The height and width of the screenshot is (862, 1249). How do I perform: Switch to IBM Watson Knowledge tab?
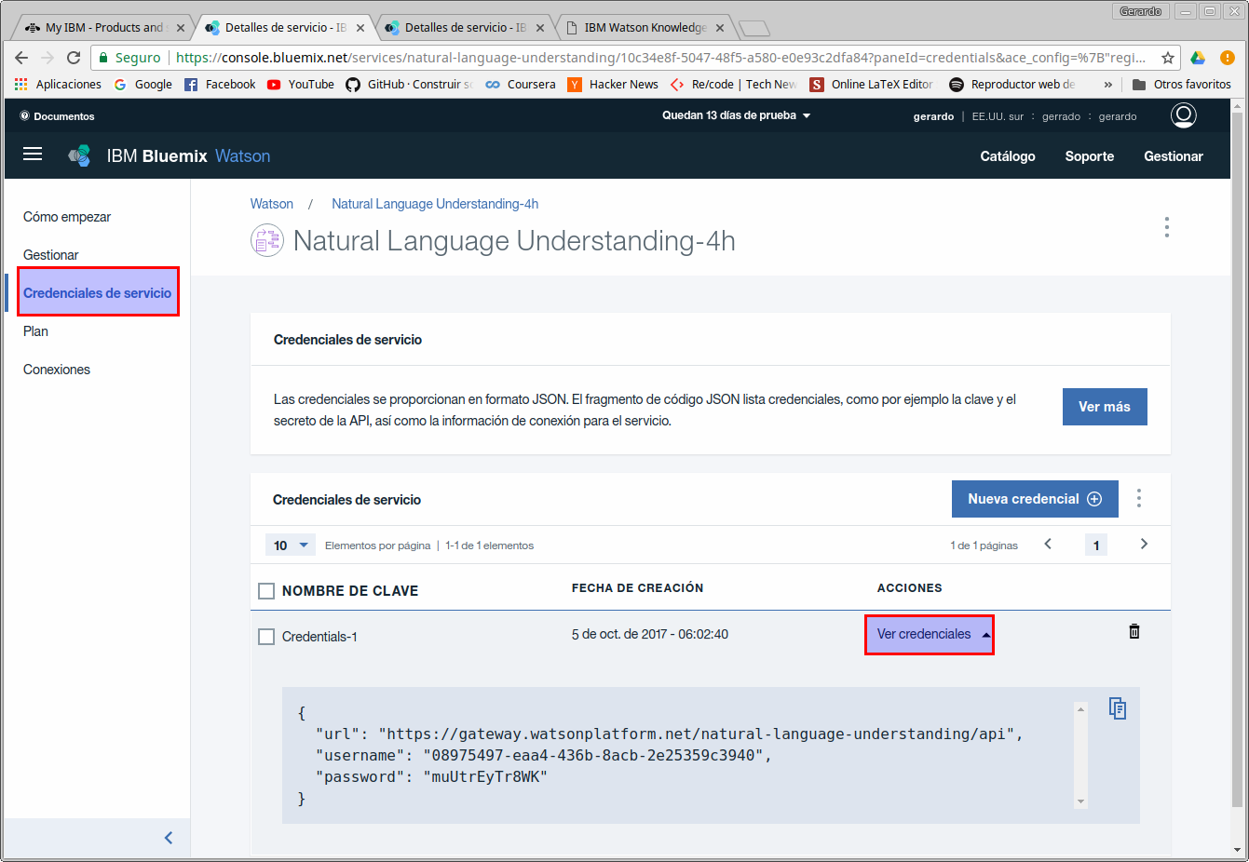(645, 28)
